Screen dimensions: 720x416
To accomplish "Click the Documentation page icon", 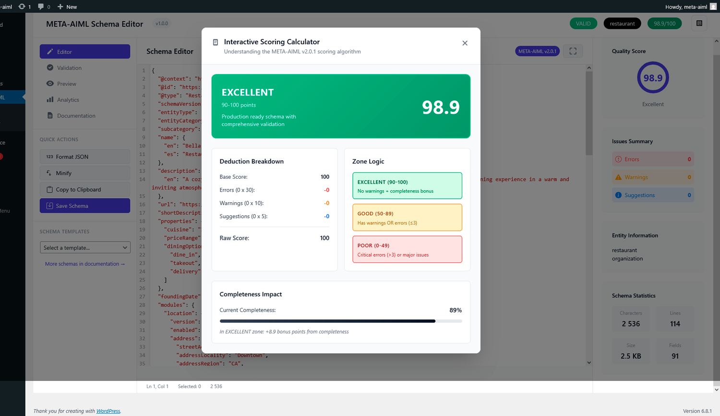I will click(x=50, y=116).
